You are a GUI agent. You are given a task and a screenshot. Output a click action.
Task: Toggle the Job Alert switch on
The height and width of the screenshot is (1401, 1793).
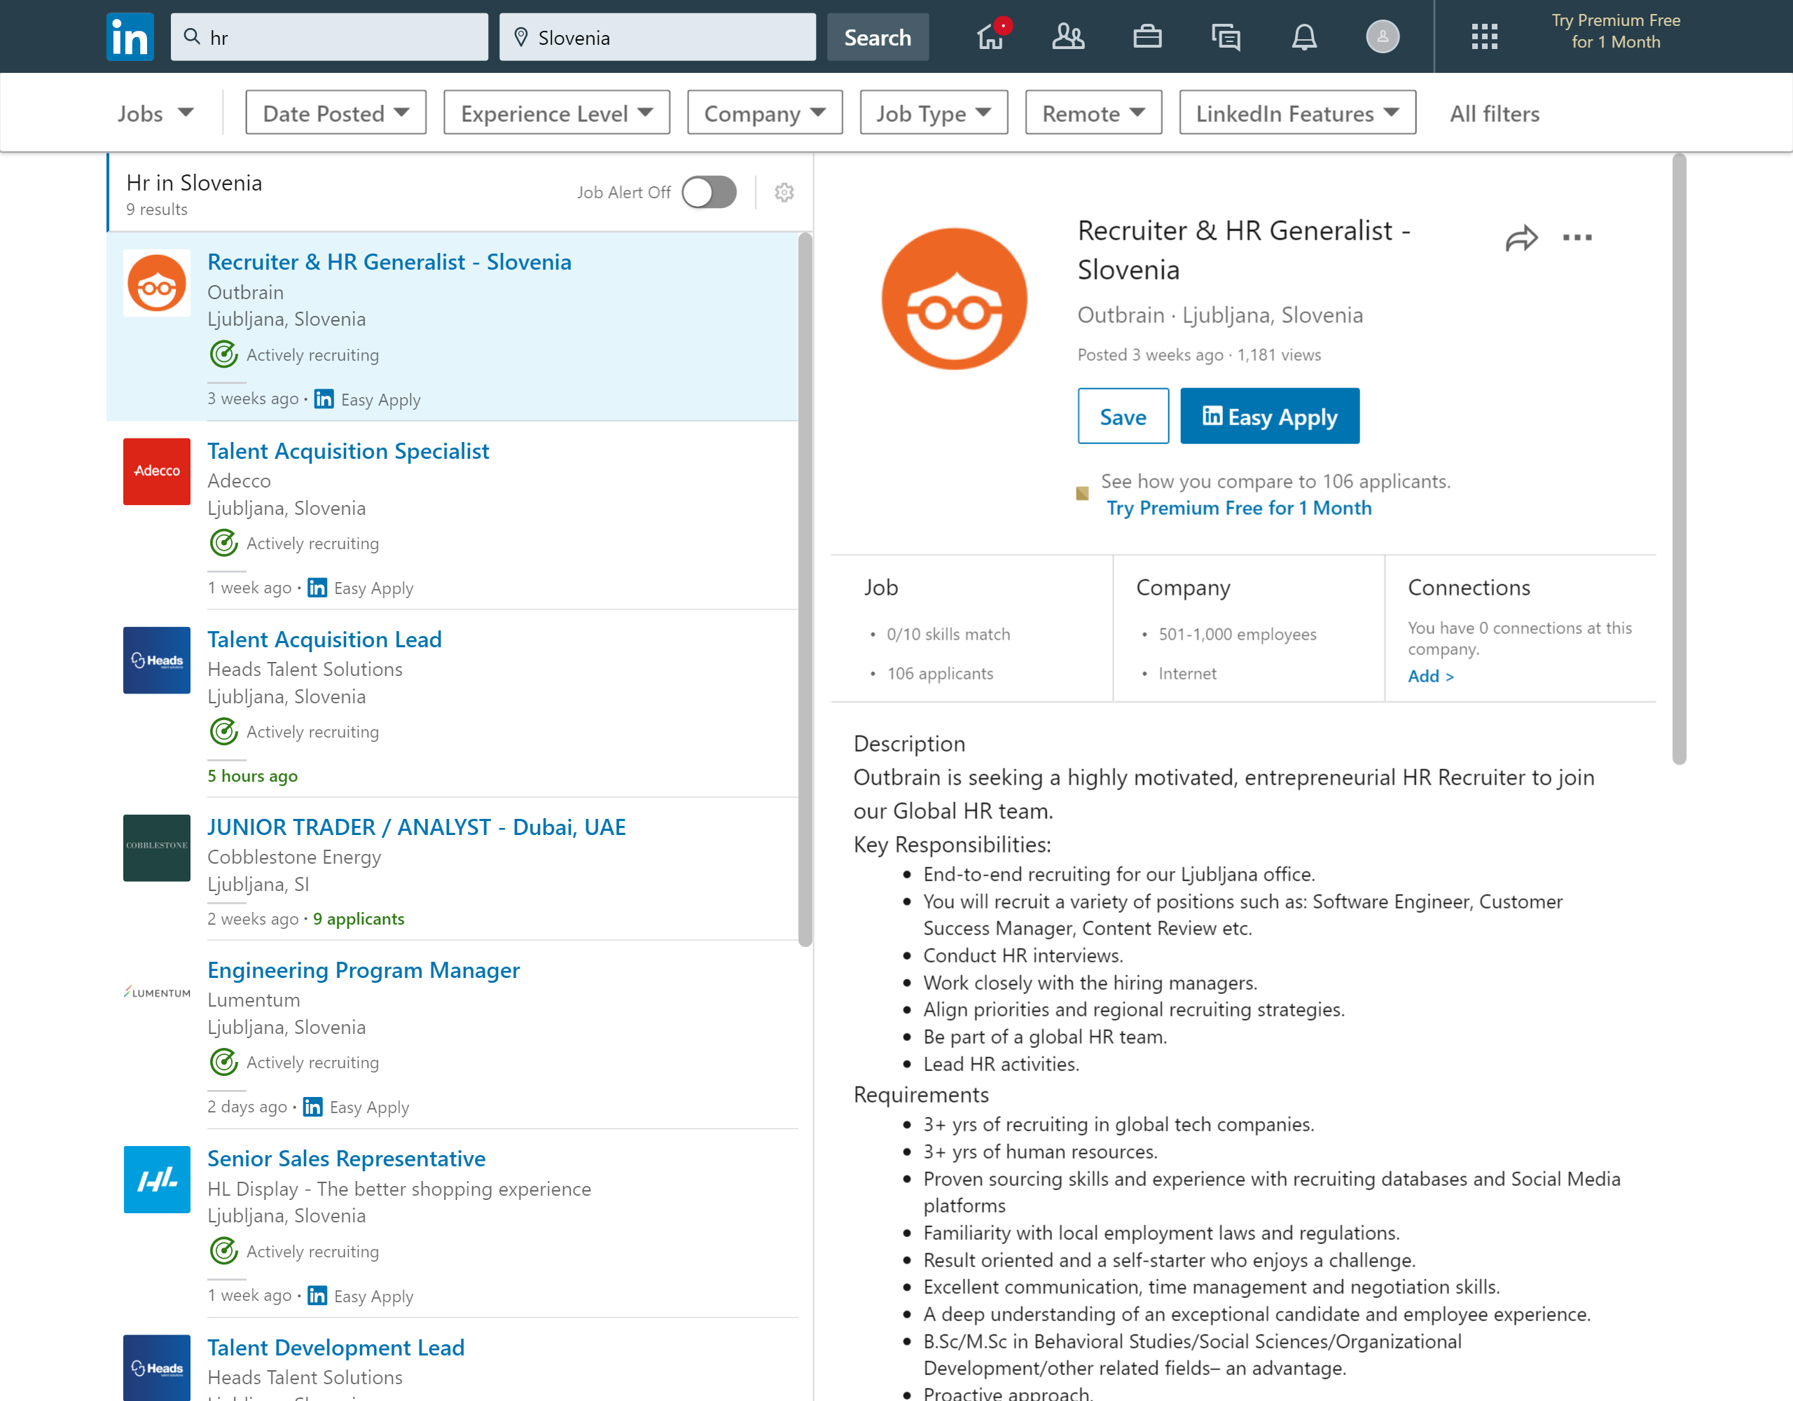(709, 192)
